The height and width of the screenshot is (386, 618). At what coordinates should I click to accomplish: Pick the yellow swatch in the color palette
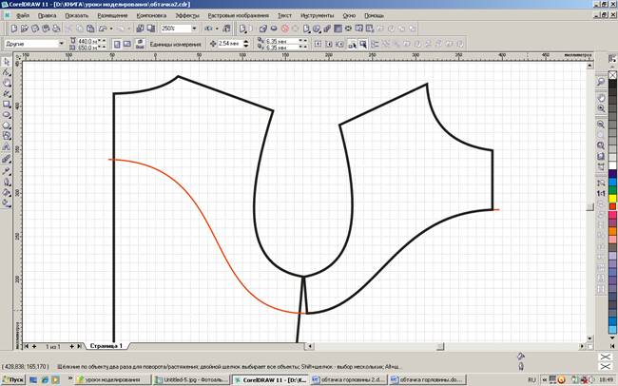[x=612, y=199]
